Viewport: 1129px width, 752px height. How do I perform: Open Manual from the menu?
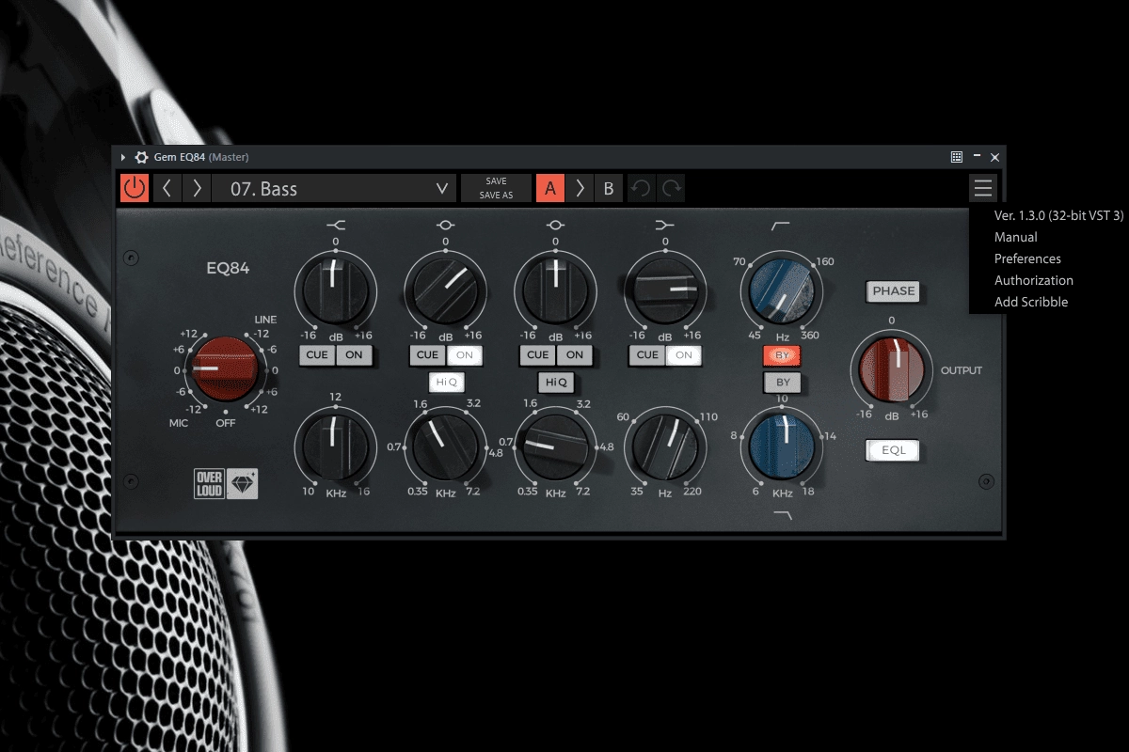[x=1016, y=237]
